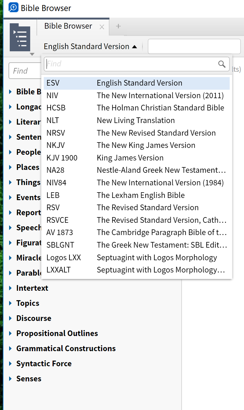The width and height of the screenshot is (244, 410).
Task: Choose NLT New Living Translation
Action: pyautogui.click(x=137, y=121)
